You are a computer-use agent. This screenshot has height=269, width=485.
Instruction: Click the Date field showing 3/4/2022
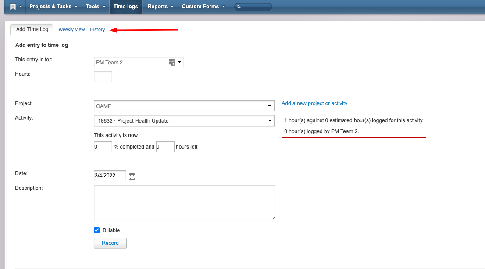pos(110,176)
